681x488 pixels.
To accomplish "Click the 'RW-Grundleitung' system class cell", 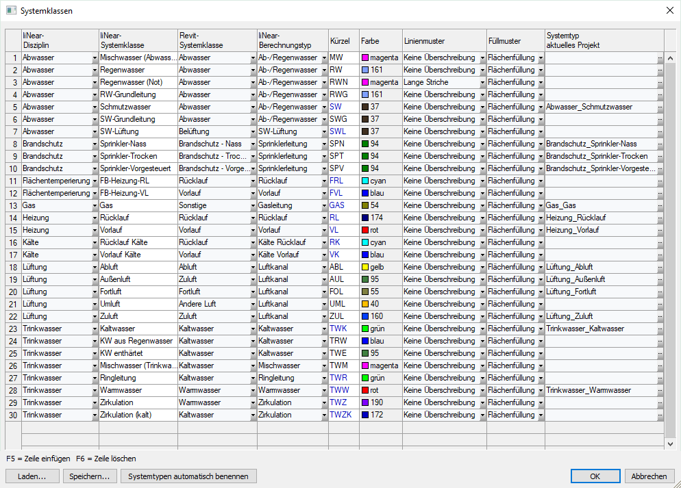I will point(138,94).
